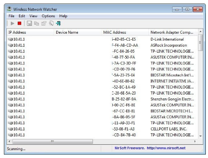Image resolution: width=208 pixels, height=158 pixels.
Task: Select the D-Link International cell
Action: click(167, 39)
